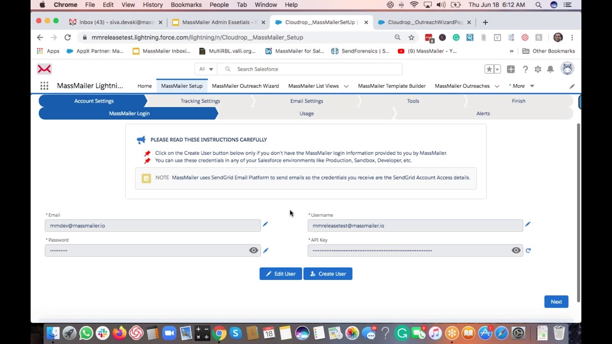Switch to the Alerts sub-step

pos(483,113)
